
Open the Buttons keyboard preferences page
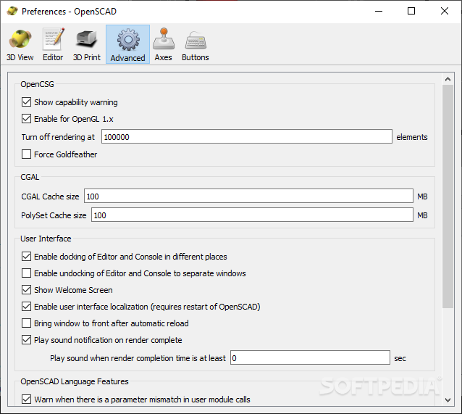tap(196, 44)
